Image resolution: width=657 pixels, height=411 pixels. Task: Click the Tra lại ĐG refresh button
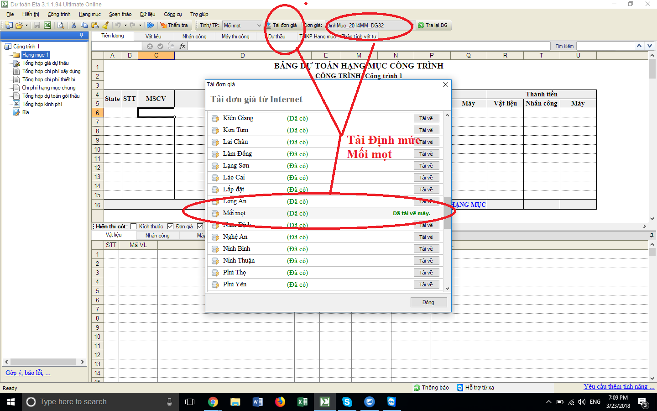tap(433, 26)
